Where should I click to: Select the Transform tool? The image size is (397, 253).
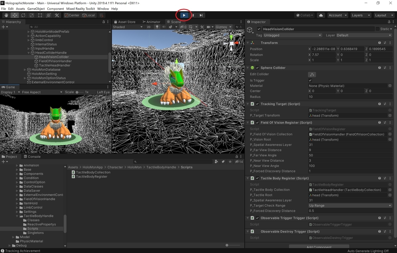point(49,15)
